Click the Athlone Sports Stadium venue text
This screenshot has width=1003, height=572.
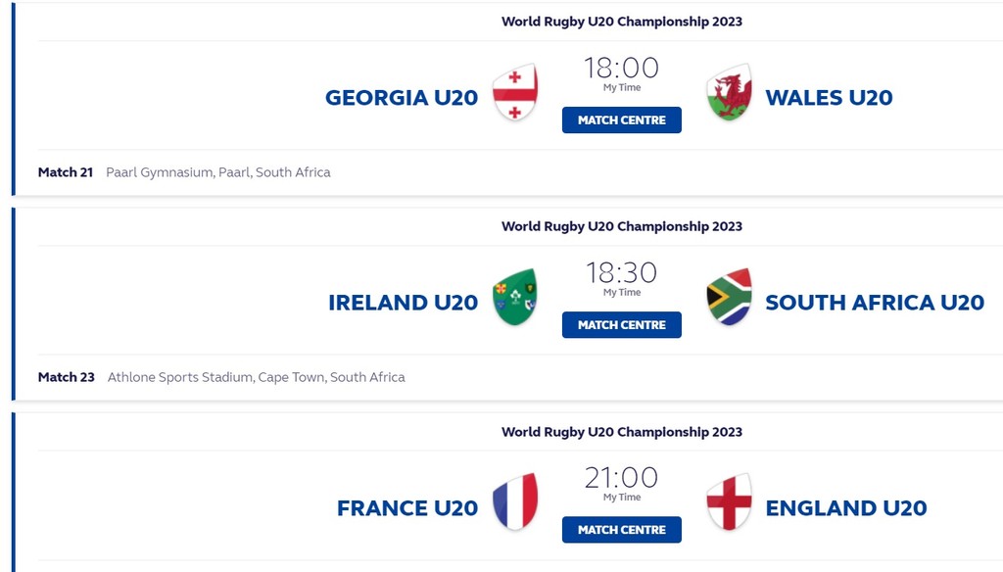click(256, 377)
